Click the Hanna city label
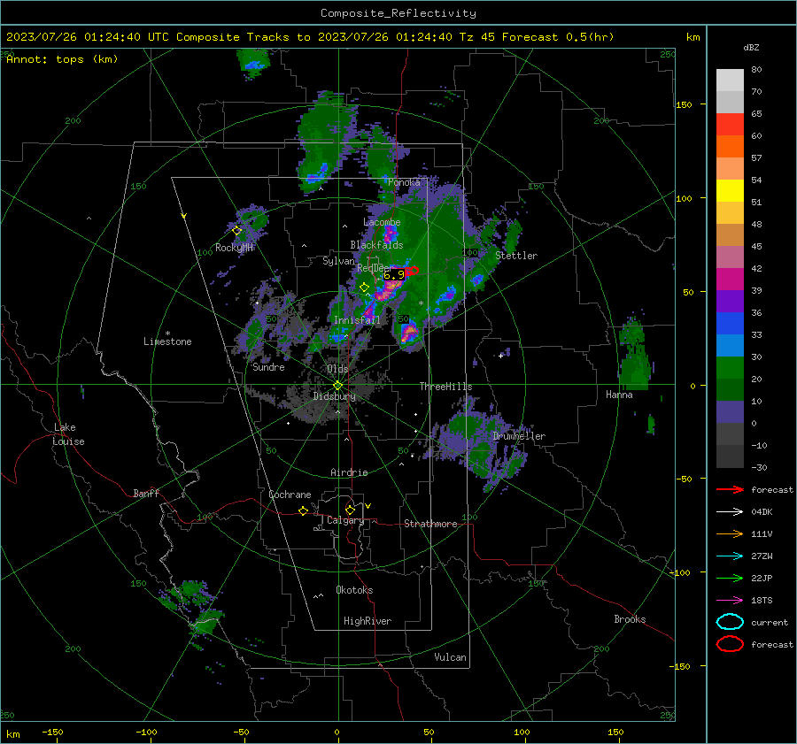The width and height of the screenshot is (797, 744). 619,395
